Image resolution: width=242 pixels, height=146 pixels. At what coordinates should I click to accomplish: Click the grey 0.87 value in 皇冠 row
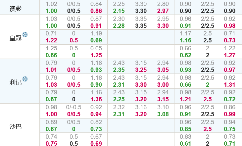click(96, 19)
